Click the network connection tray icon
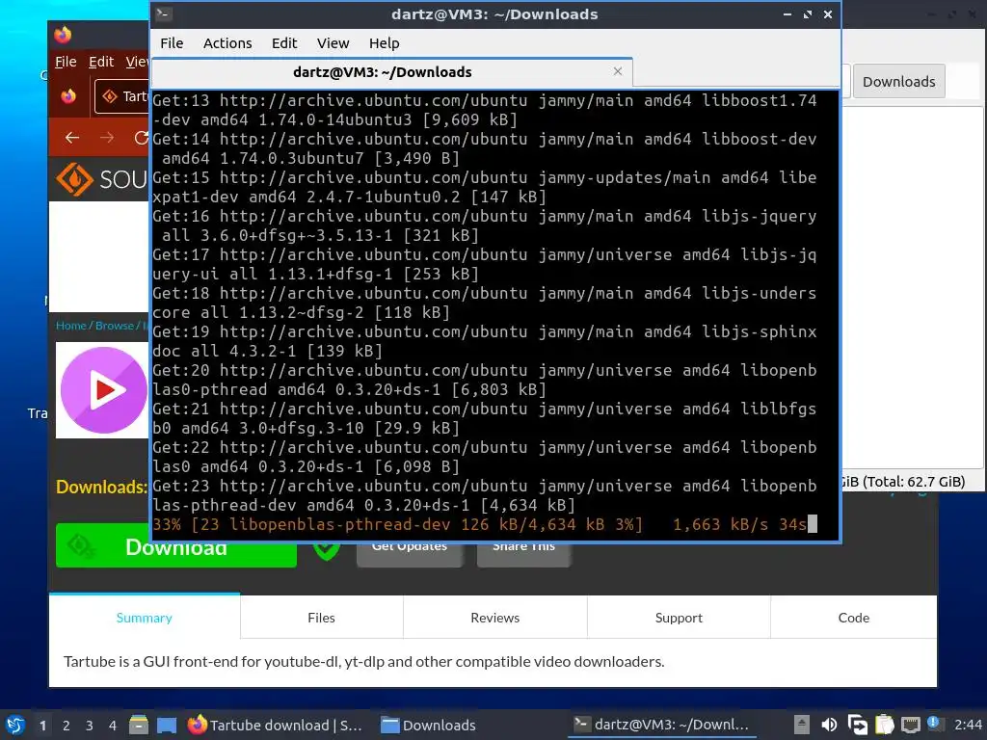 point(910,725)
